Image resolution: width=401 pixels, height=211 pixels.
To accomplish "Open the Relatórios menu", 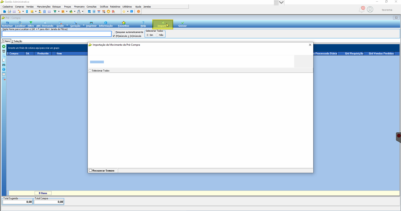I will point(115,6).
